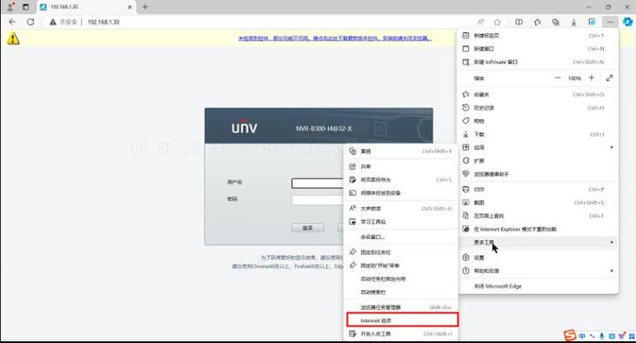Select New InPrivate window menu item
The width and height of the screenshot is (636, 343).
538,62
